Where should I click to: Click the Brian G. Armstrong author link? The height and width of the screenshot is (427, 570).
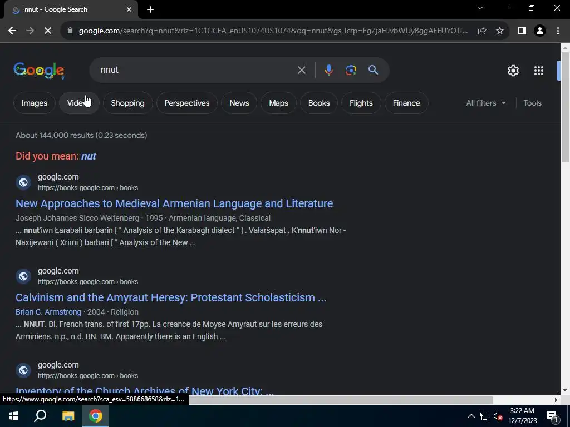[48, 312]
